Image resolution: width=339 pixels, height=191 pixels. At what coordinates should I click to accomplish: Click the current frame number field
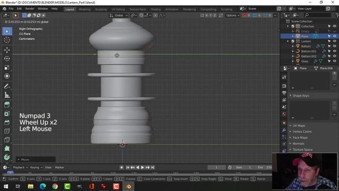click(x=217, y=168)
